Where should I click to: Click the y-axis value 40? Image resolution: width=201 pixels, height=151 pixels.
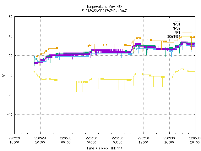coord(10,36)
